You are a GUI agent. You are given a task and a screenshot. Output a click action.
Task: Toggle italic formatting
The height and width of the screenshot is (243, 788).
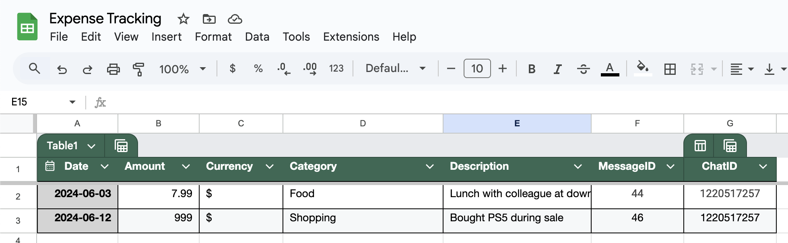pyautogui.click(x=557, y=69)
